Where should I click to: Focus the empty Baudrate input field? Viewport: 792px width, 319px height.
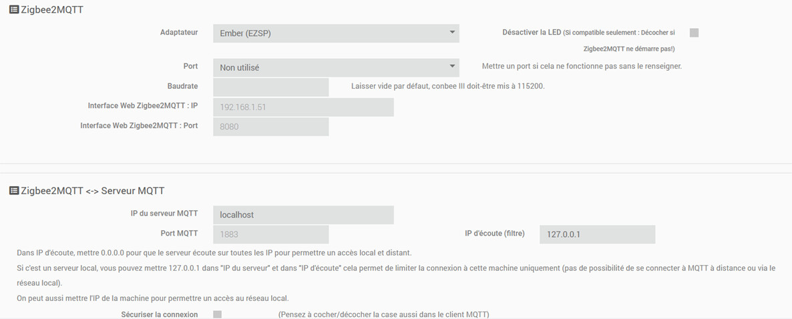270,87
